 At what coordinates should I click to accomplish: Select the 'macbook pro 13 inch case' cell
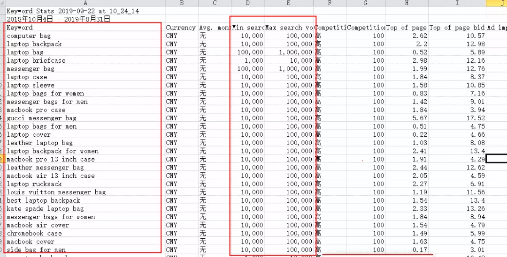85,159
